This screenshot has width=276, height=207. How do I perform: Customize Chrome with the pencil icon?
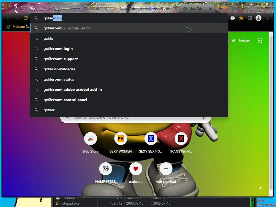click(260, 188)
